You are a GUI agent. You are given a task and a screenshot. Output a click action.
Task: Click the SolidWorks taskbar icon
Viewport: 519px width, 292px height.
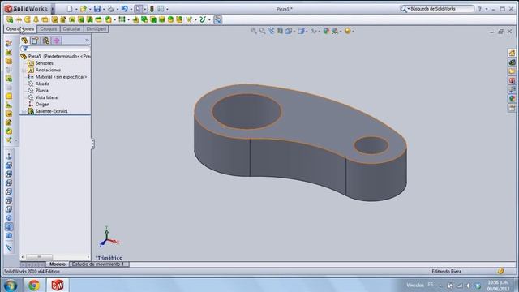pyautogui.click(x=58, y=285)
